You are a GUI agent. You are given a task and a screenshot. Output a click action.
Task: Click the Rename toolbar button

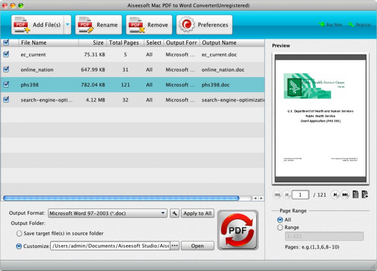pos(99,25)
